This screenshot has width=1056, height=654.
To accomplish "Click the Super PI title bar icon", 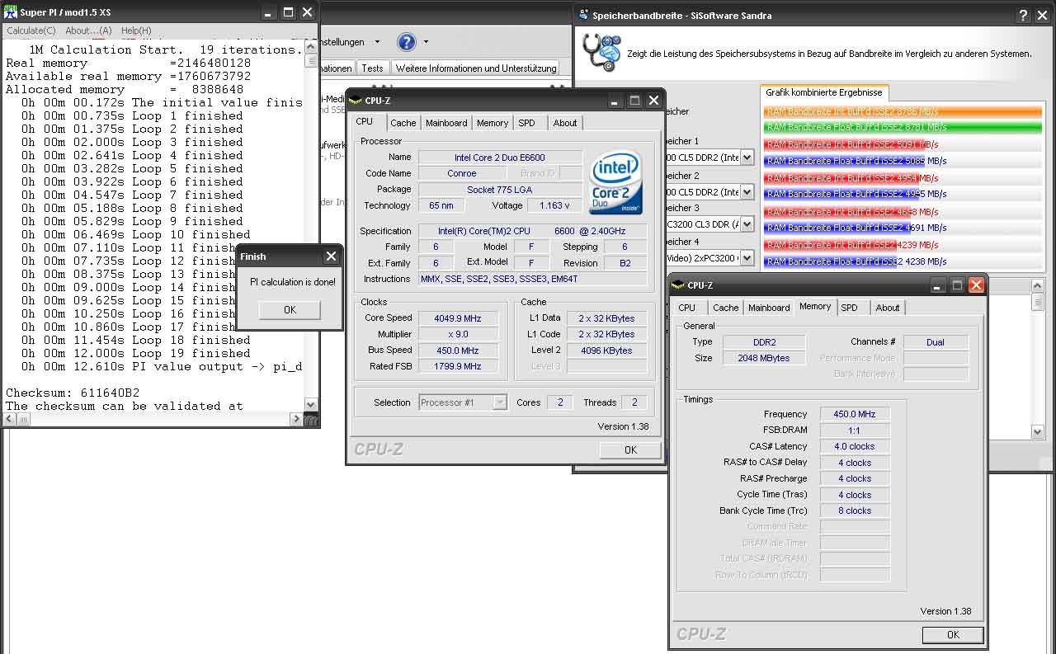I will [11, 12].
